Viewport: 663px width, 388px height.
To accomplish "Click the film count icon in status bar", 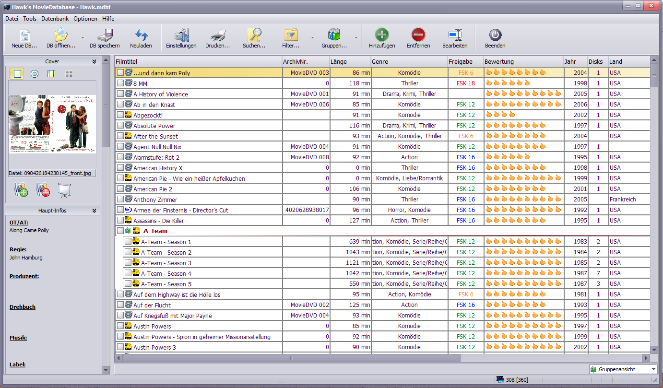I will click(501, 380).
